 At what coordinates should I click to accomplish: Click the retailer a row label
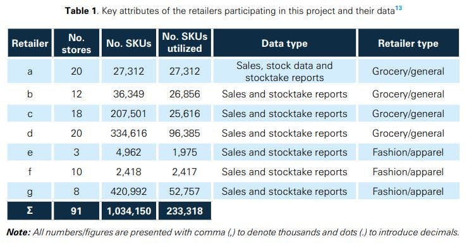(30, 71)
